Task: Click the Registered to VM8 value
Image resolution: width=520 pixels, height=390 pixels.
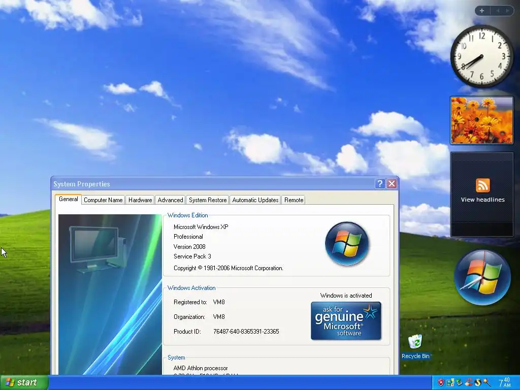Action: click(x=219, y=302)
